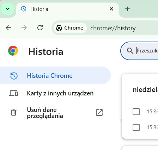Click the Chrome site info chip

tap(70, 28)
